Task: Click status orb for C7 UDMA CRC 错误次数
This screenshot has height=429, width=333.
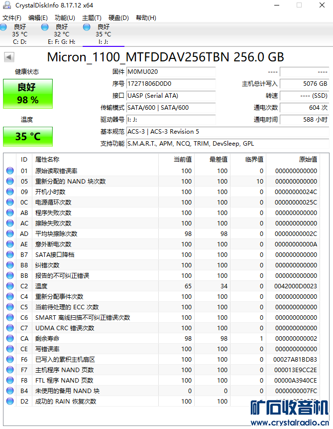Action: tap(10, 328)
